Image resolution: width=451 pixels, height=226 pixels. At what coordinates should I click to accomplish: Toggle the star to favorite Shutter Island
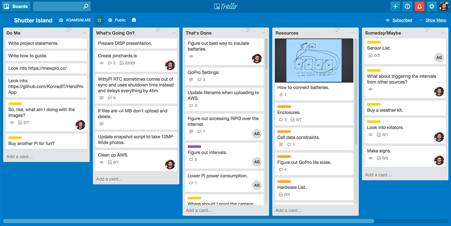click(x=99, y=20)
